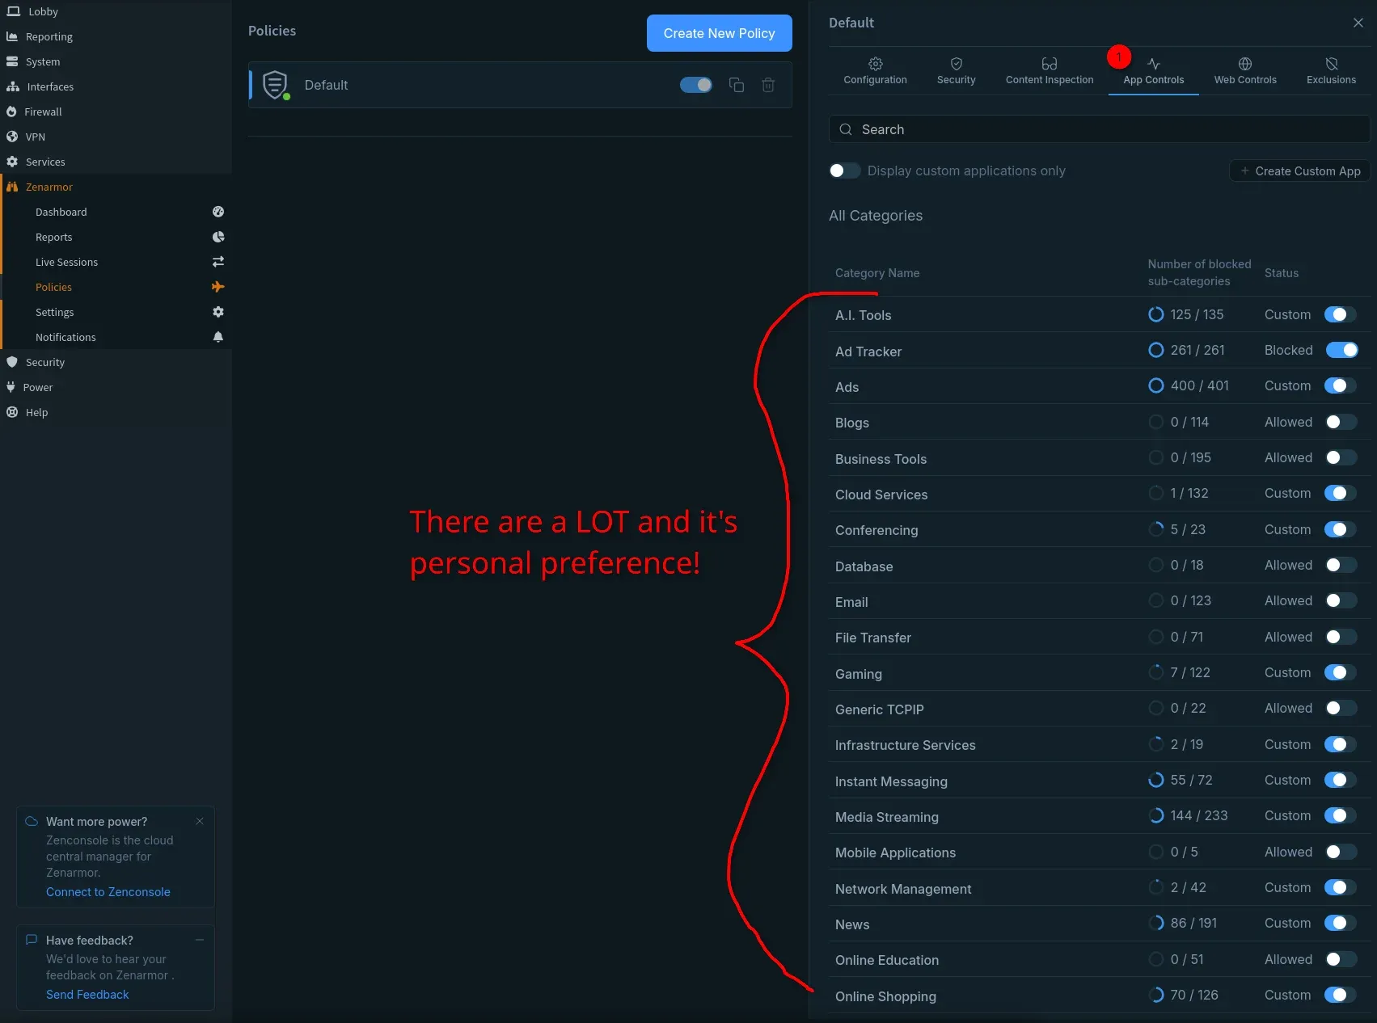Click the Category Name column header
The height and width of the screenshot is (1023, 1377).
pyautogui.click(x=877, y=273)
